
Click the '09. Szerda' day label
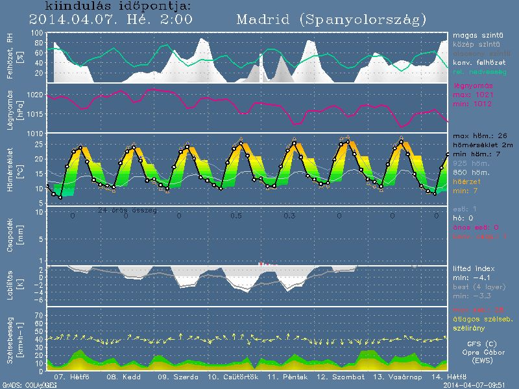(x=176, y=377)
